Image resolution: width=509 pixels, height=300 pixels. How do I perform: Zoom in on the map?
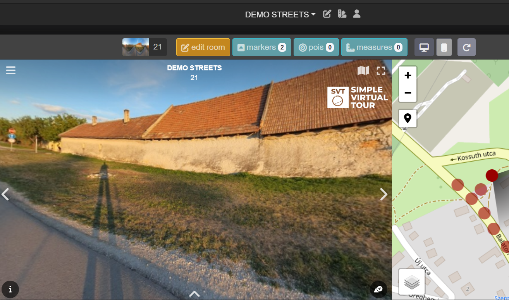408,75
